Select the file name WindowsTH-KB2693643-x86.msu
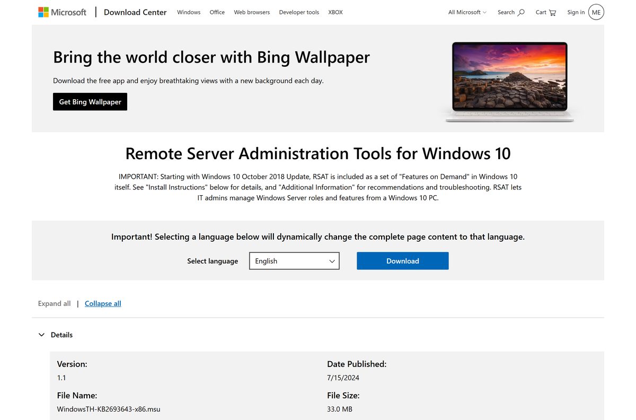636x420 pixels. click(x=109, y=409)
